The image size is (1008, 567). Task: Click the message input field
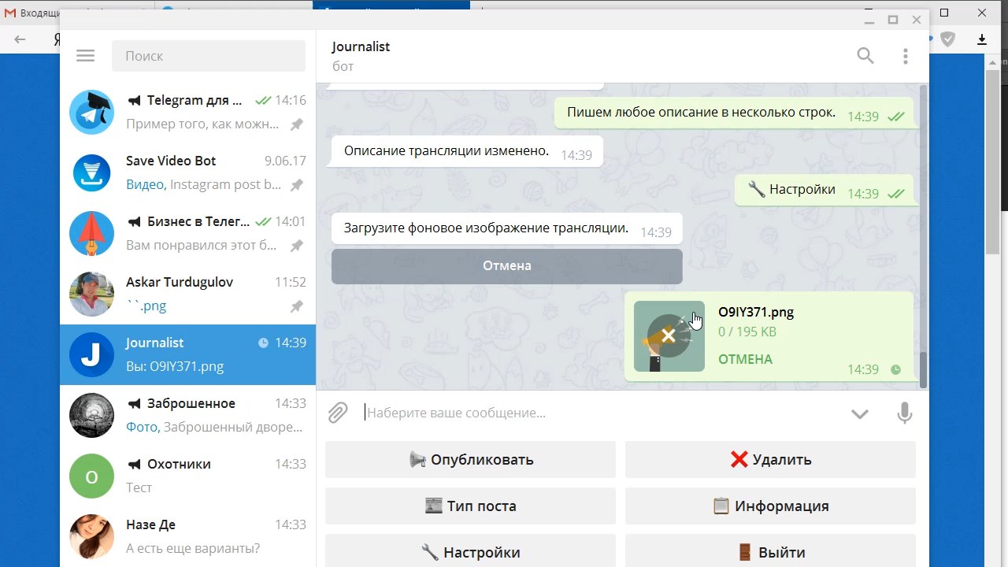coord(598,413)
